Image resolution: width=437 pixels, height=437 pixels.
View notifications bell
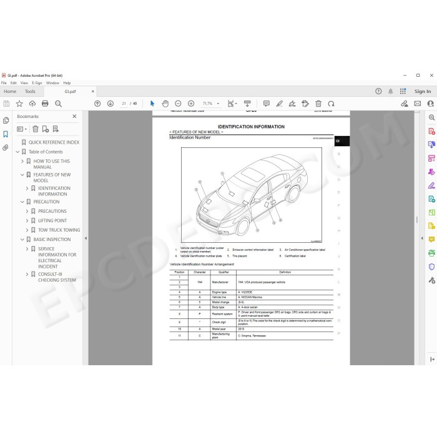tap(390, 91)
